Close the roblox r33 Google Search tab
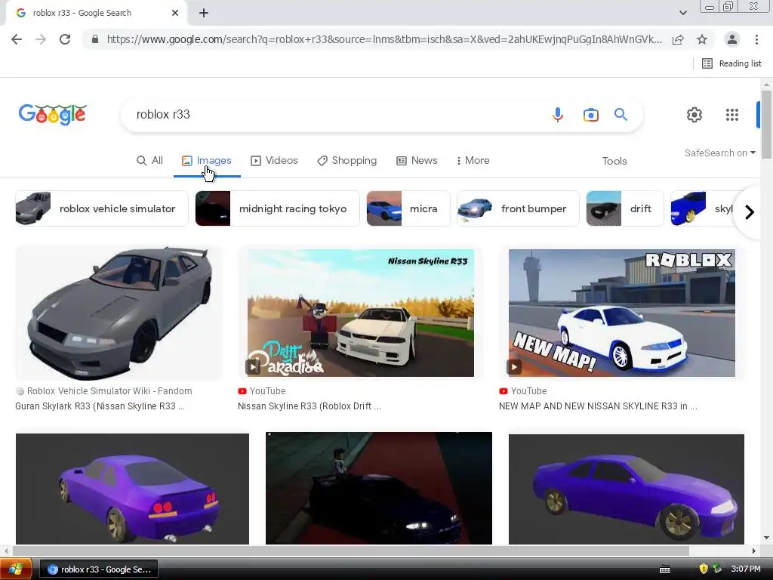This screenshot has width=773, height=580. pos(175,14)
